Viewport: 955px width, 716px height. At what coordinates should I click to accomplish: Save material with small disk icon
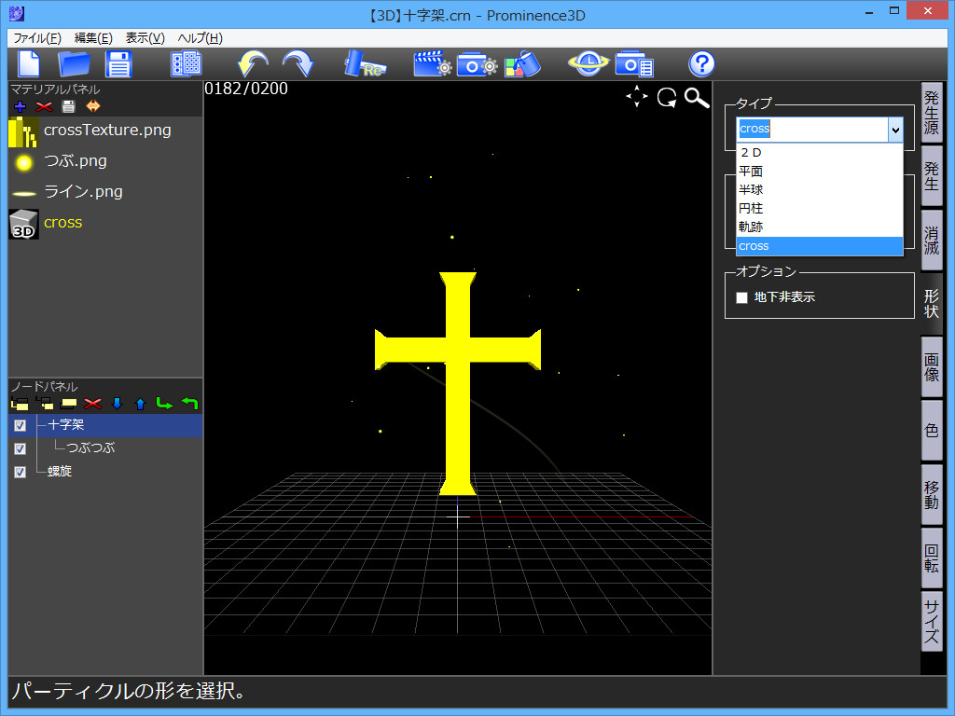pos(69,106)
